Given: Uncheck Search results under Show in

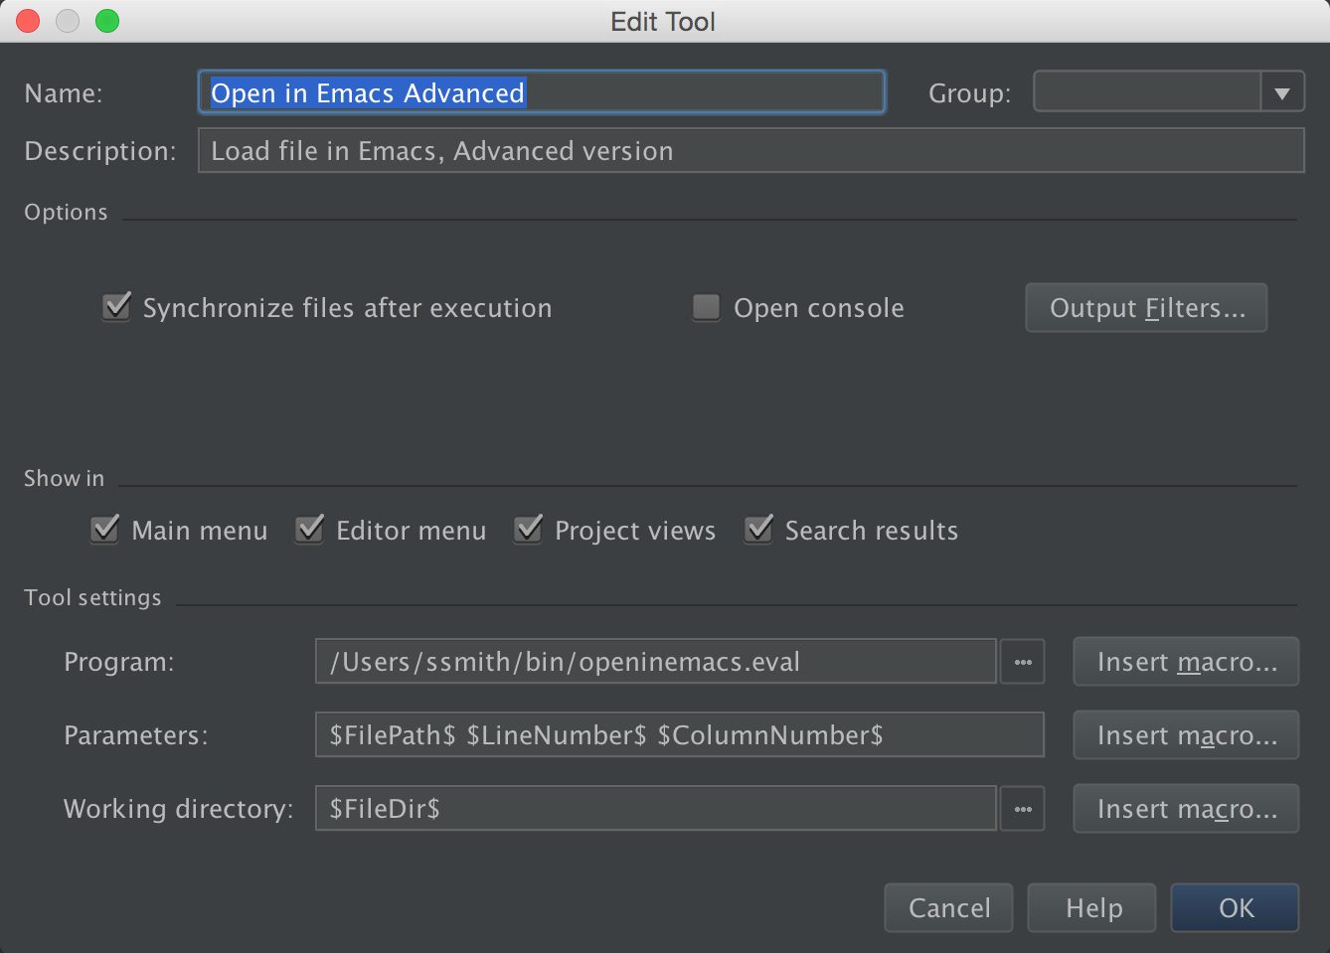Looking at the screenshot, I should (758, 530).
